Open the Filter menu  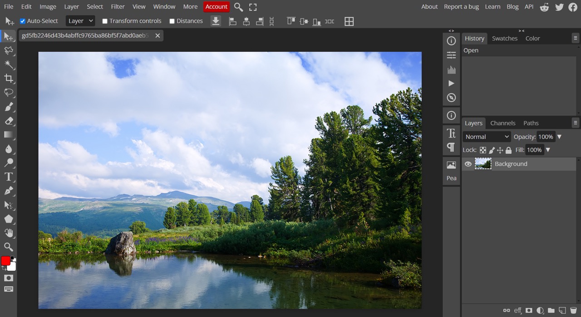pos(118,6)
